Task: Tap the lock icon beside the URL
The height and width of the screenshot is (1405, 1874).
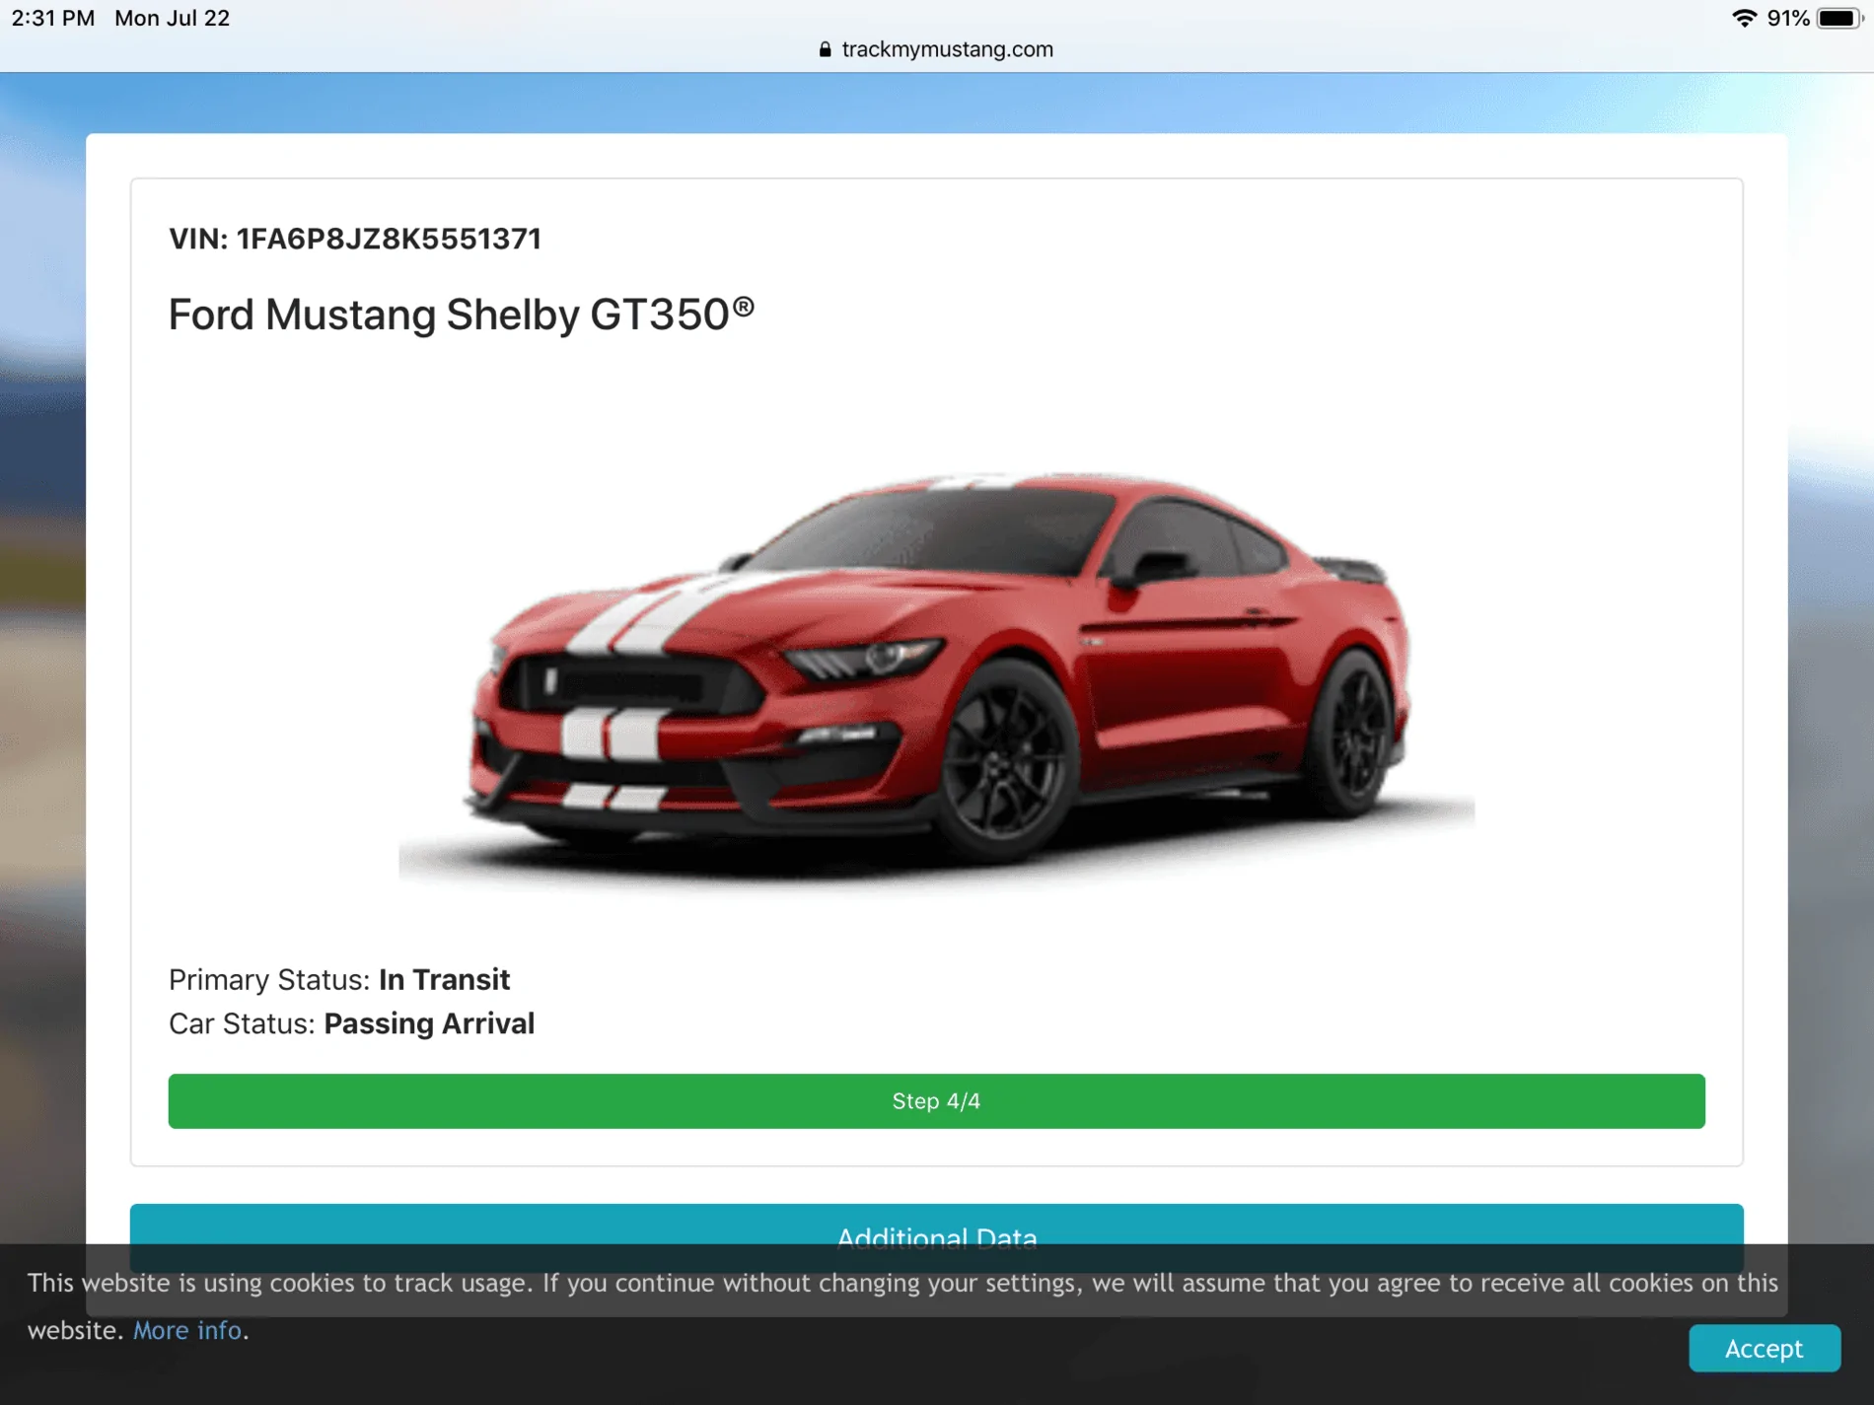Action: [825, 49]
